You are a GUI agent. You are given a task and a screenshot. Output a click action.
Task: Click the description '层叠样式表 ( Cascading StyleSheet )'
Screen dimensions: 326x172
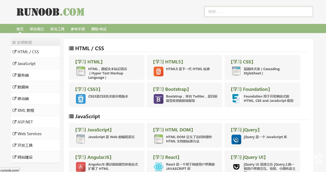point(262,71)
